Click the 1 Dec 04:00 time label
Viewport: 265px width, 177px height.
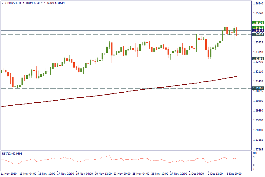[196, 174]
